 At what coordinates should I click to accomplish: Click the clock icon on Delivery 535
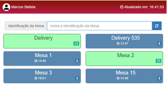[118, 43]
